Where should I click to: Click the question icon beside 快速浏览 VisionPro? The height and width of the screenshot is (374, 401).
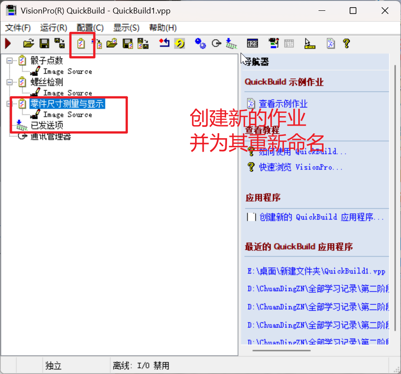coord(251,167)
